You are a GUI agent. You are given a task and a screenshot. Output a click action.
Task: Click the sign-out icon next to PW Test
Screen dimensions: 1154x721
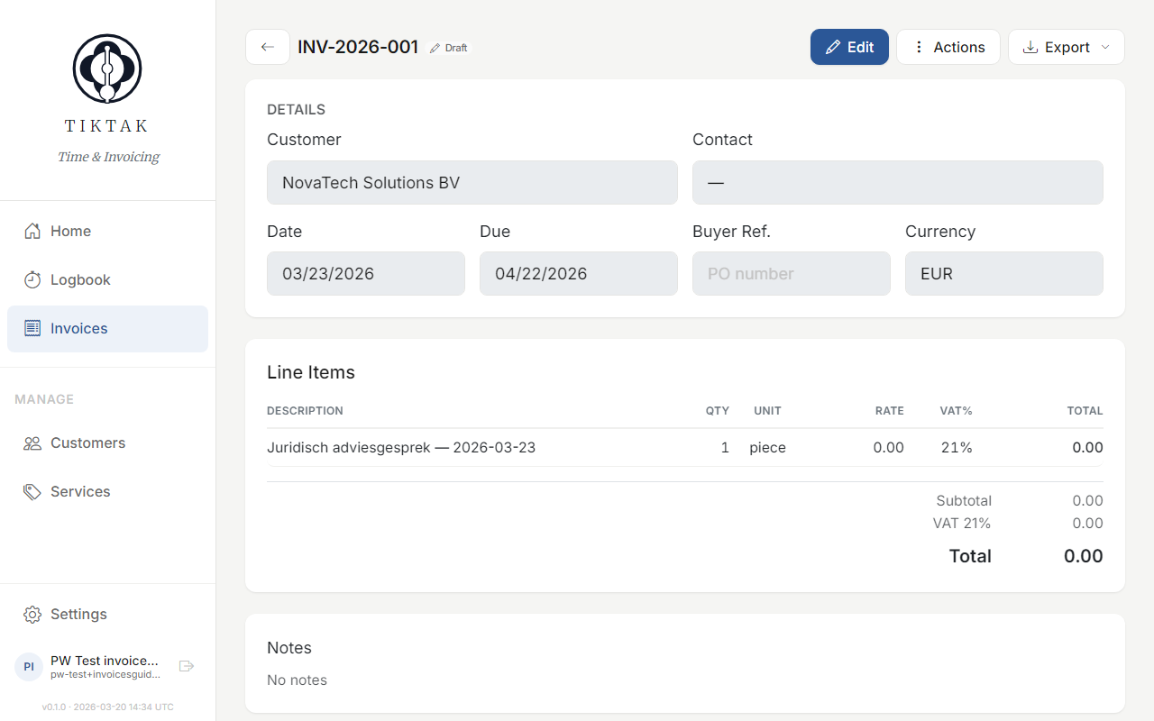(x=187, y=666)
